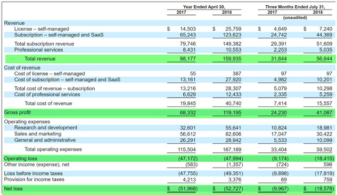
Task: Click the Total cost of revenue label
Action: [x=48, y=103]
